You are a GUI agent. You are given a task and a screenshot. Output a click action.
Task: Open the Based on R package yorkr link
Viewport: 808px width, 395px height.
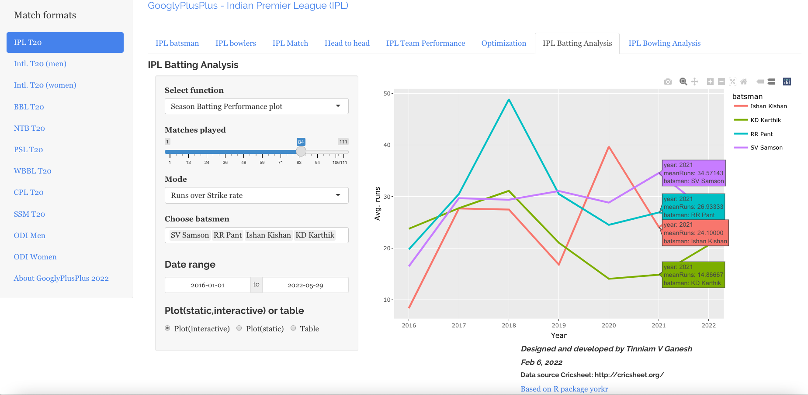coord(564,389)
